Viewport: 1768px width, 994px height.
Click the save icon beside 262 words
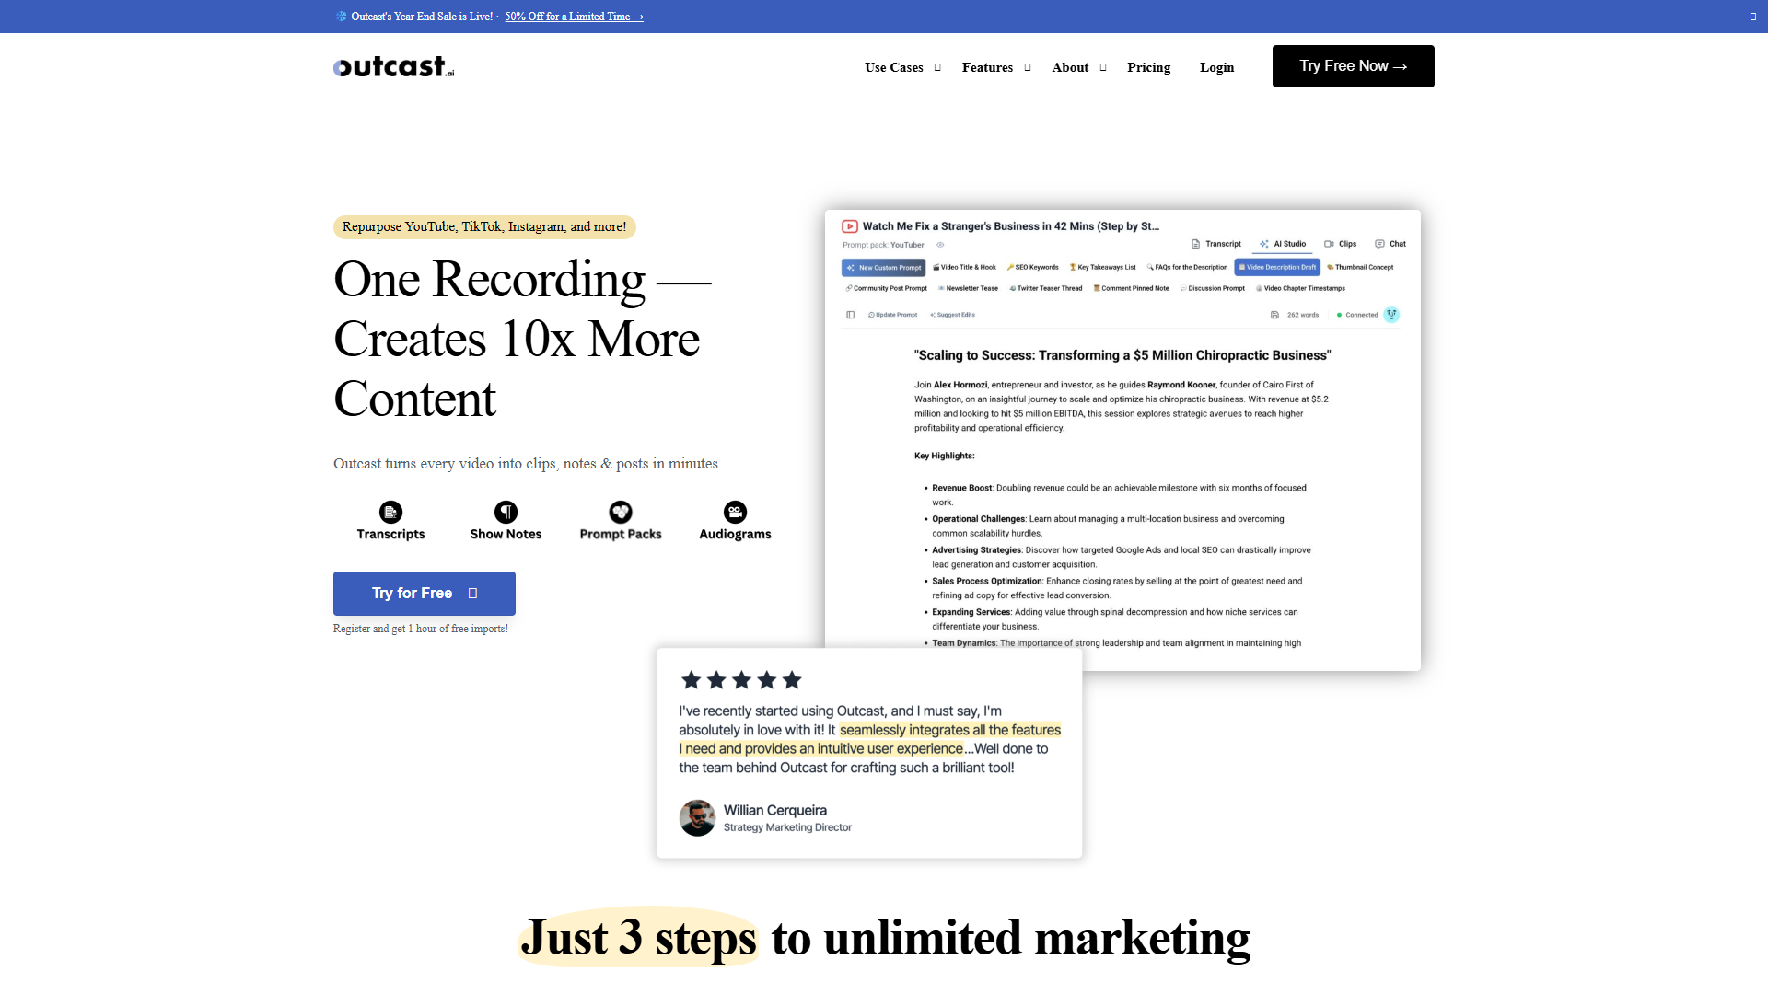click(1274, 315)
